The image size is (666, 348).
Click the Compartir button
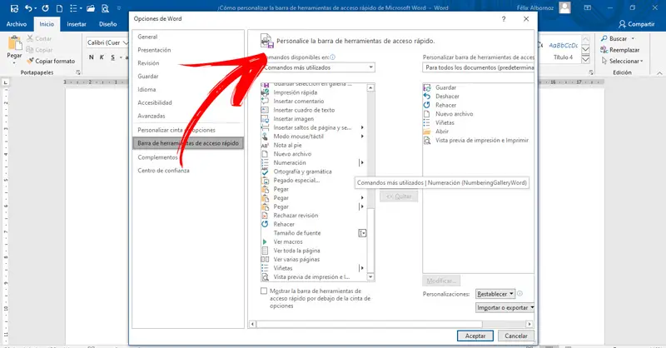[636, 24]
